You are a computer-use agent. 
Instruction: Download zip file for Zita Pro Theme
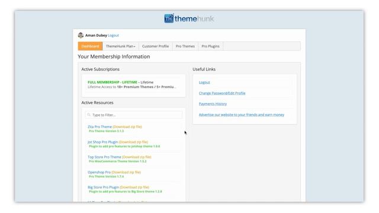(x=127, y=127)
